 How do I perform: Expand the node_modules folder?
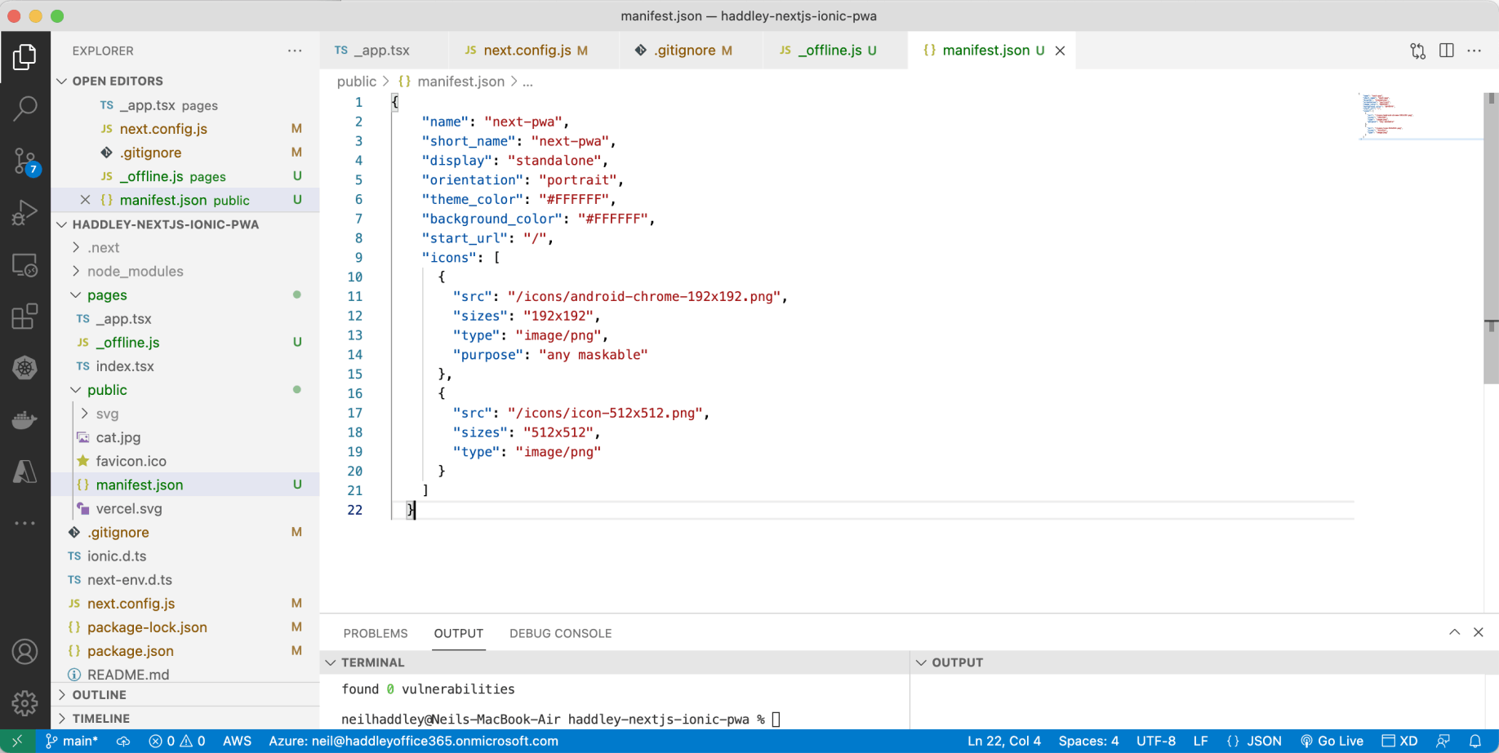pyautogui.click(x=135, y=271)
